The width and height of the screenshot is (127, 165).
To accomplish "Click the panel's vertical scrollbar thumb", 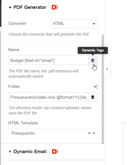I will click(103, 89).
